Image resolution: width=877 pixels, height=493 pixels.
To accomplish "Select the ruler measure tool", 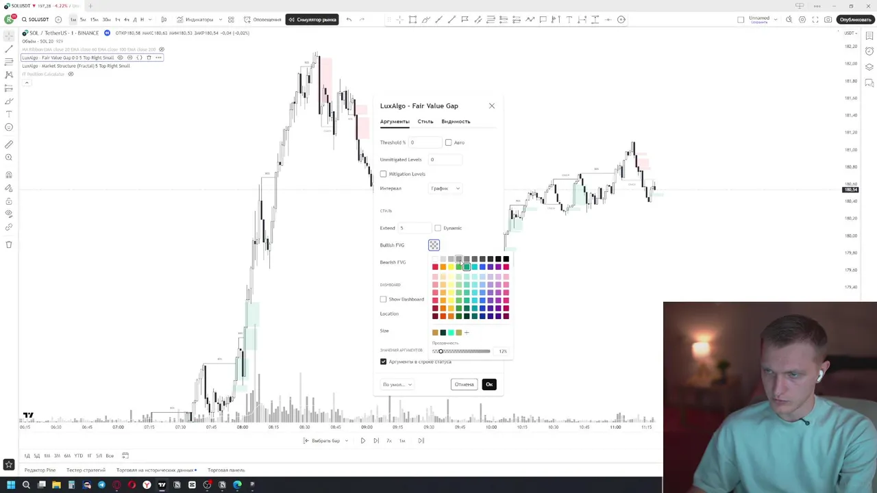I will click(9, 144).
